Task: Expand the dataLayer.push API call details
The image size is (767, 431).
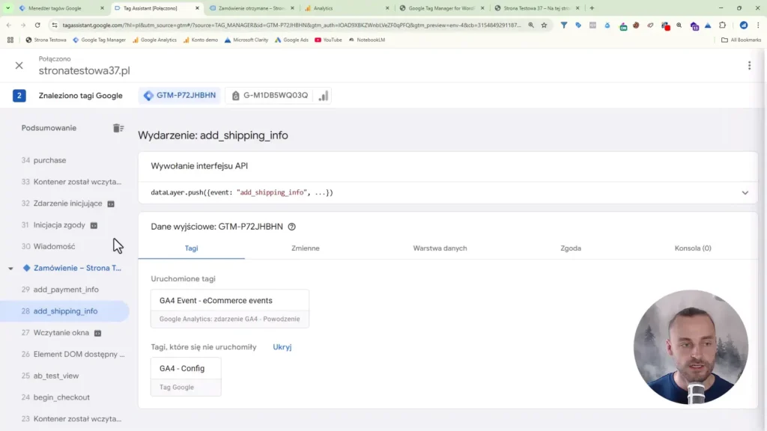Action: point(745,192)
